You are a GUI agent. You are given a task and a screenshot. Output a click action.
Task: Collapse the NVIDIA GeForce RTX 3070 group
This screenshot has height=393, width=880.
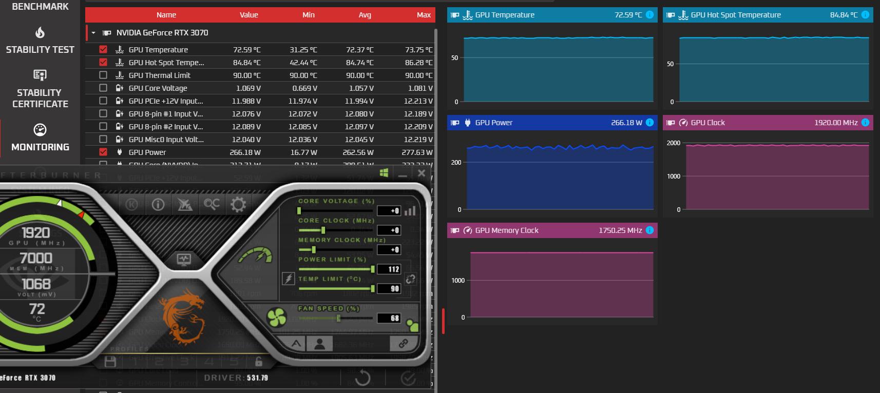pyautogui.click(x=93, y=33)
